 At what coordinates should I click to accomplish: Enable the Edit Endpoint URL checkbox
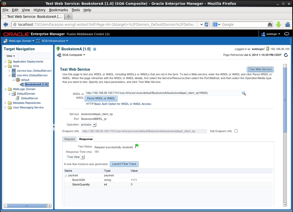[236, 131]
